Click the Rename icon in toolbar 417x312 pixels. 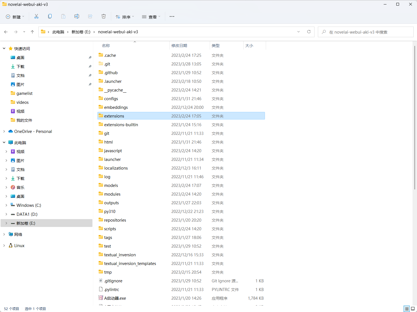77,17
